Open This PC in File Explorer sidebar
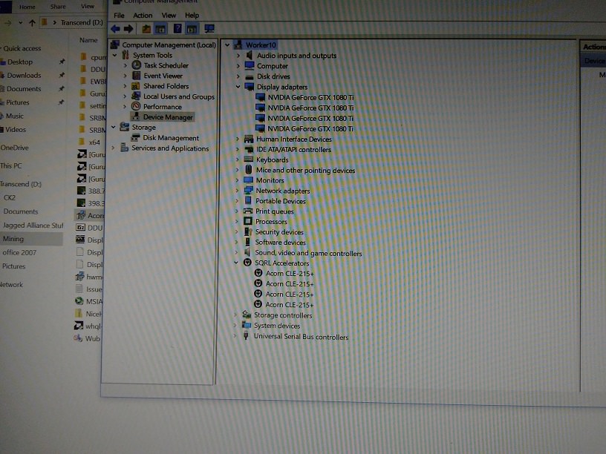606x454 pixels. (11, 165)
